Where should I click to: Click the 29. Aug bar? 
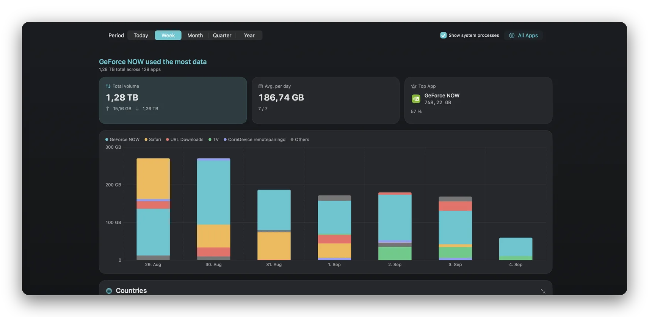pyautogui.click(x=153, y=209)
